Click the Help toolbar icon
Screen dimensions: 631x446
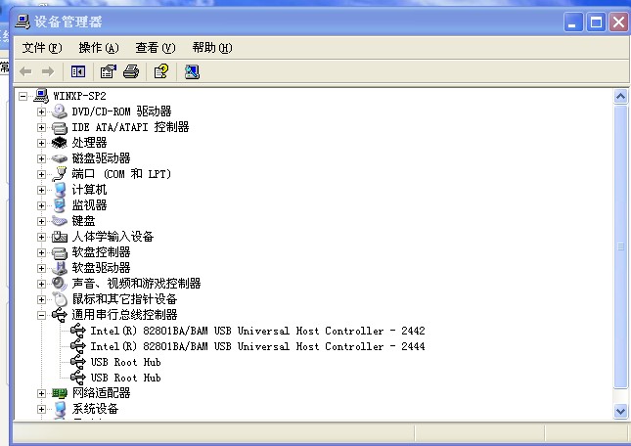click(161, 72)
